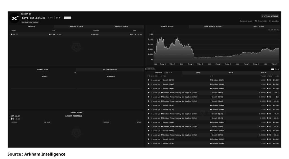Switch to the Portfolio tab
The width and height of the screenshot is (289, 159).
pos(31,27)
